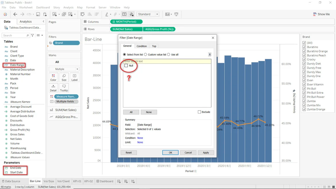This screenshot has height=189, width=336.
Task: Enable the Exclude checkbox in filter dialog
Action: tap(199, 112)
